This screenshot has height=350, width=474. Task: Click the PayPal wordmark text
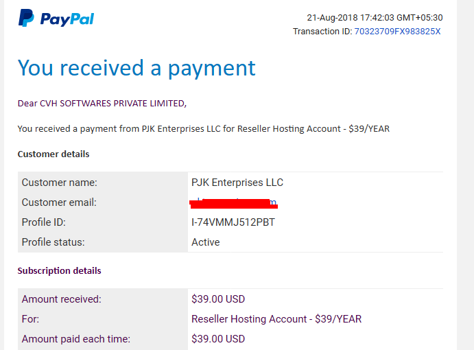click(67, 19)
